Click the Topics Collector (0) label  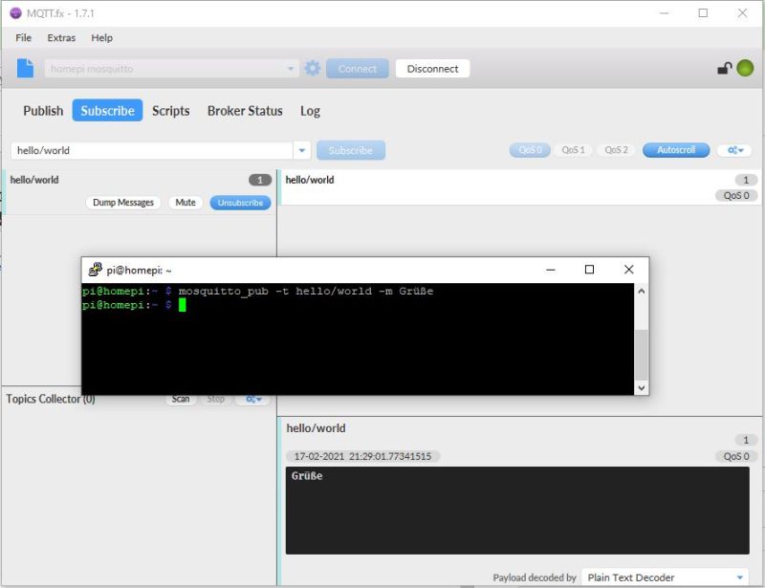(x=51, y=399)
